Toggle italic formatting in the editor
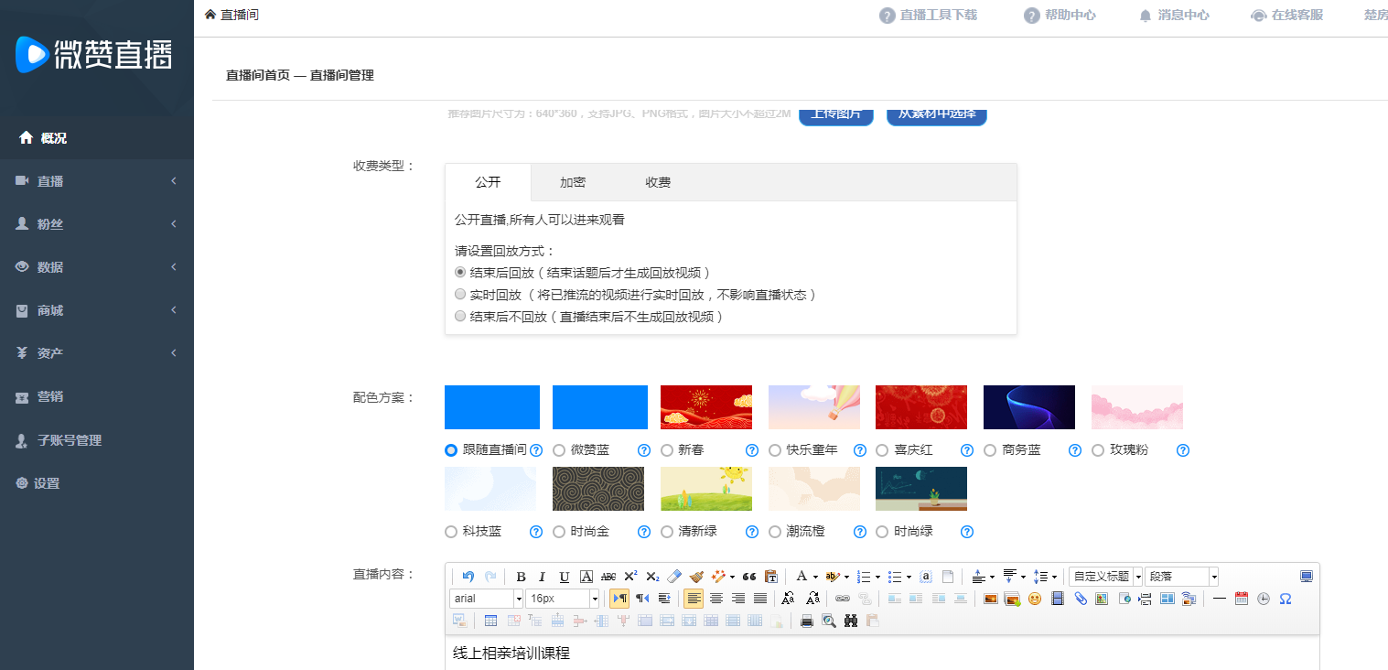This screenshot has height=670, width=1388. coord(543,577)
